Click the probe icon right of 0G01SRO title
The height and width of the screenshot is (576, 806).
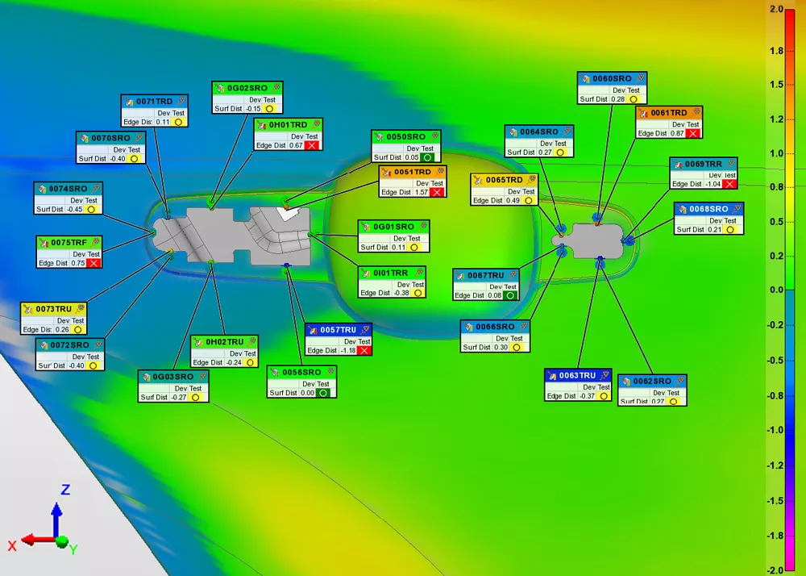(422, 226)
